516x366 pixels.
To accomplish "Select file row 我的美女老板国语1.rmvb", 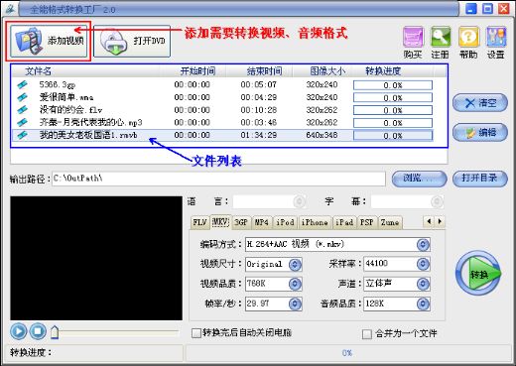I will (222, 135).
